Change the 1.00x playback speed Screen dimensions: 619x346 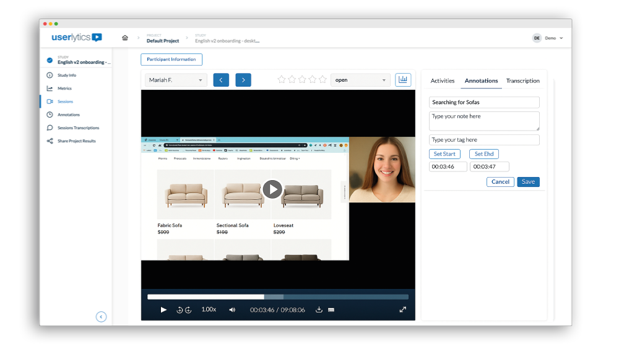pyautogui.click(x=209, y=309)
